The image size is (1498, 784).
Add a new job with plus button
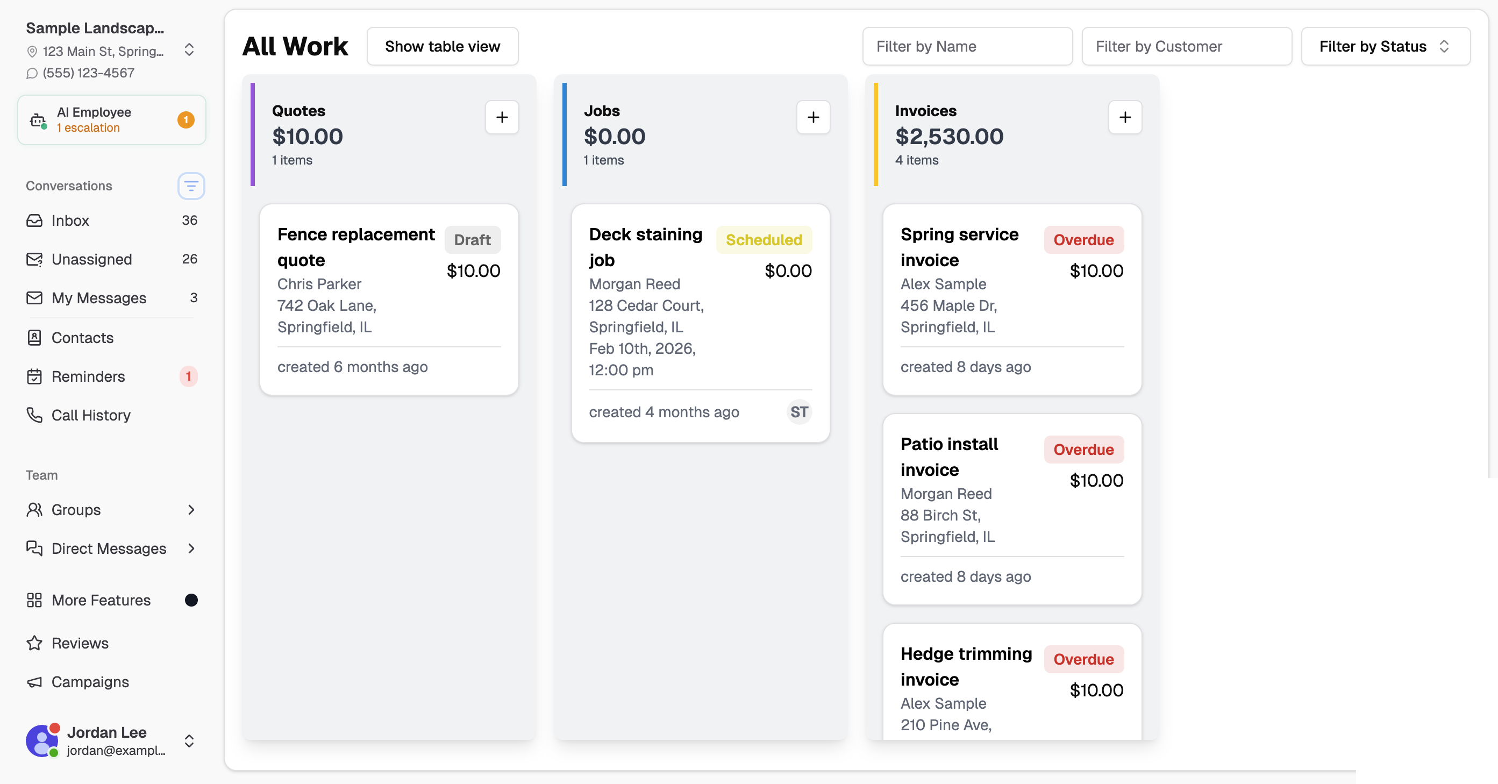[814, 117]
